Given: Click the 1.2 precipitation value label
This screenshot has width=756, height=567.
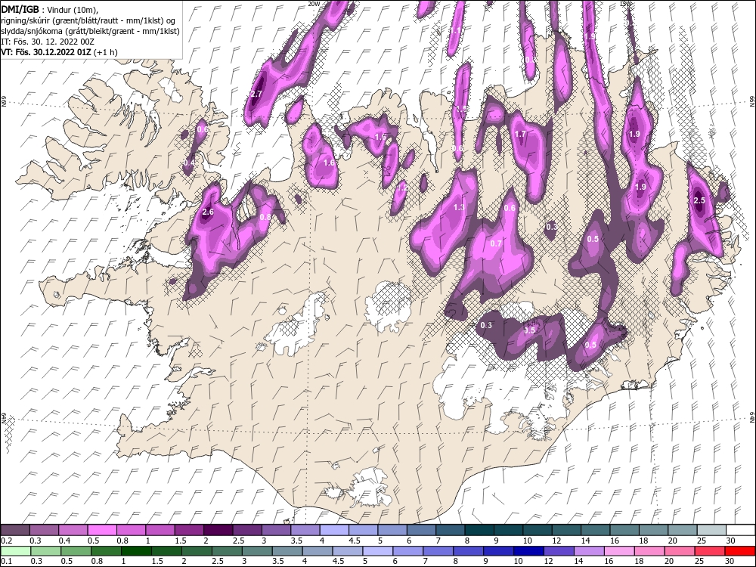Looking at the screenshot, I should point(402,188).
